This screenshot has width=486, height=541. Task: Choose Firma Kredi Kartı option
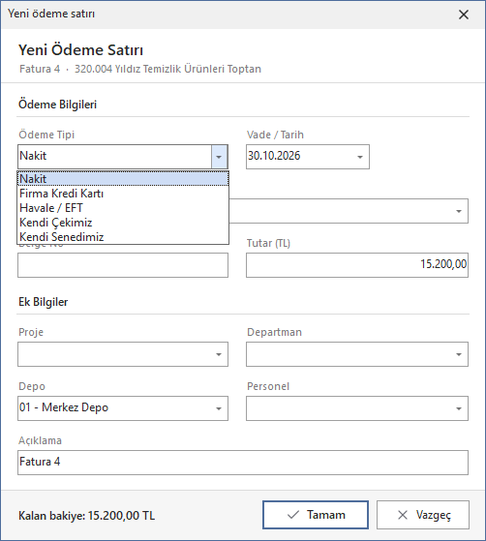click(x=123, y=194)
